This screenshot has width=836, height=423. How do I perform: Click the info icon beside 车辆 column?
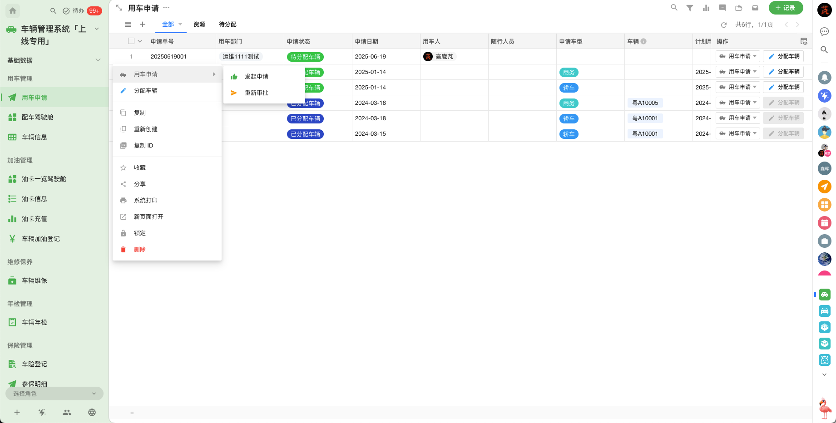pos(643,41)
